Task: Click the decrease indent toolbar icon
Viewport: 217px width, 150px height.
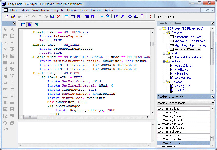Action: 122,16
